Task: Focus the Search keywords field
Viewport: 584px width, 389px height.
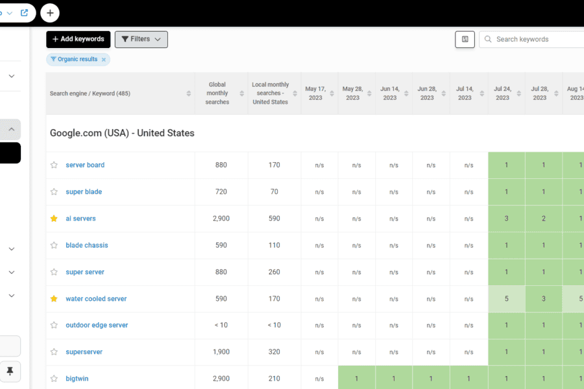Action: click(x=535, y=40)
